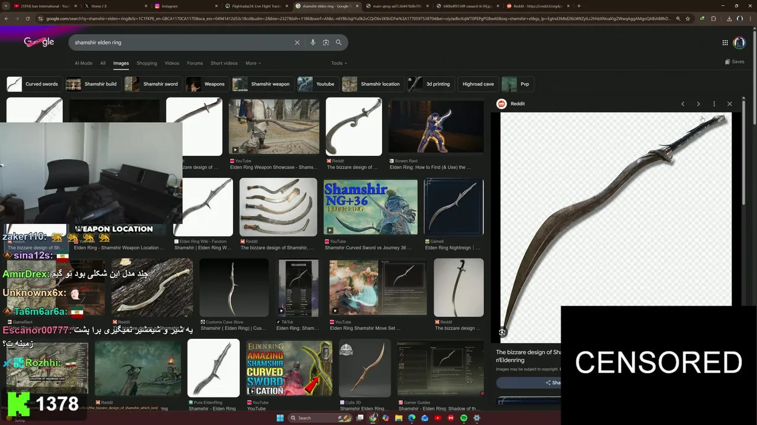Viewport: 757px width, 425px height.
Task: Open Spotify from the taskbar
Action: [x=464, y=418]
